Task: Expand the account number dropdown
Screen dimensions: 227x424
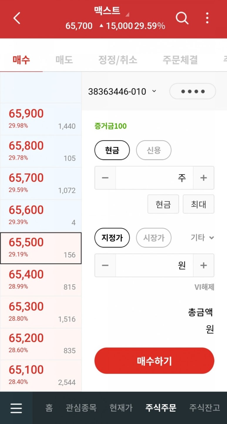Action: click(154, 91)
